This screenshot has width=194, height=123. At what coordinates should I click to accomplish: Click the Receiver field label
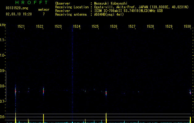coord(63,11)
